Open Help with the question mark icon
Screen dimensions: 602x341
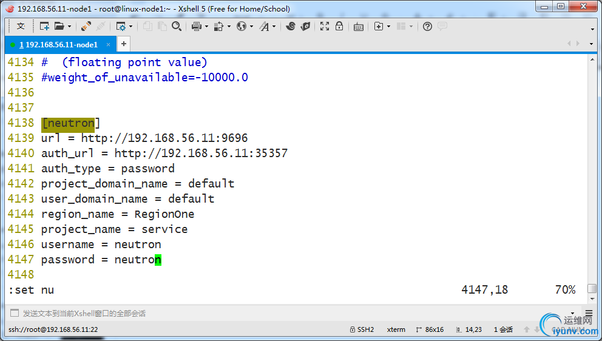(427, 26)
